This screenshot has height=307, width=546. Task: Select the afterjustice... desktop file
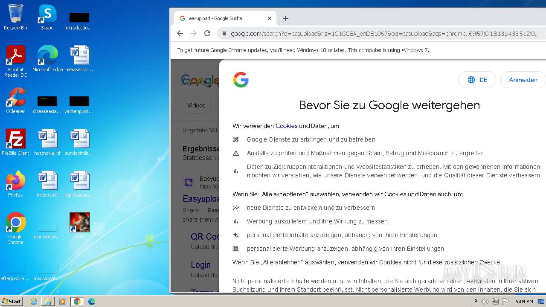pyautogui.click(x=15, y=272)
